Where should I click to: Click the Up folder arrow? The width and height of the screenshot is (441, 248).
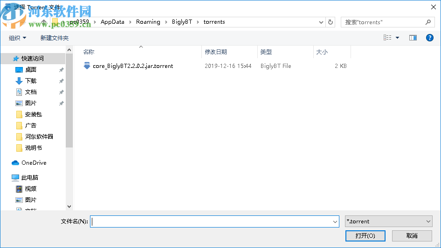pos(44,21)
